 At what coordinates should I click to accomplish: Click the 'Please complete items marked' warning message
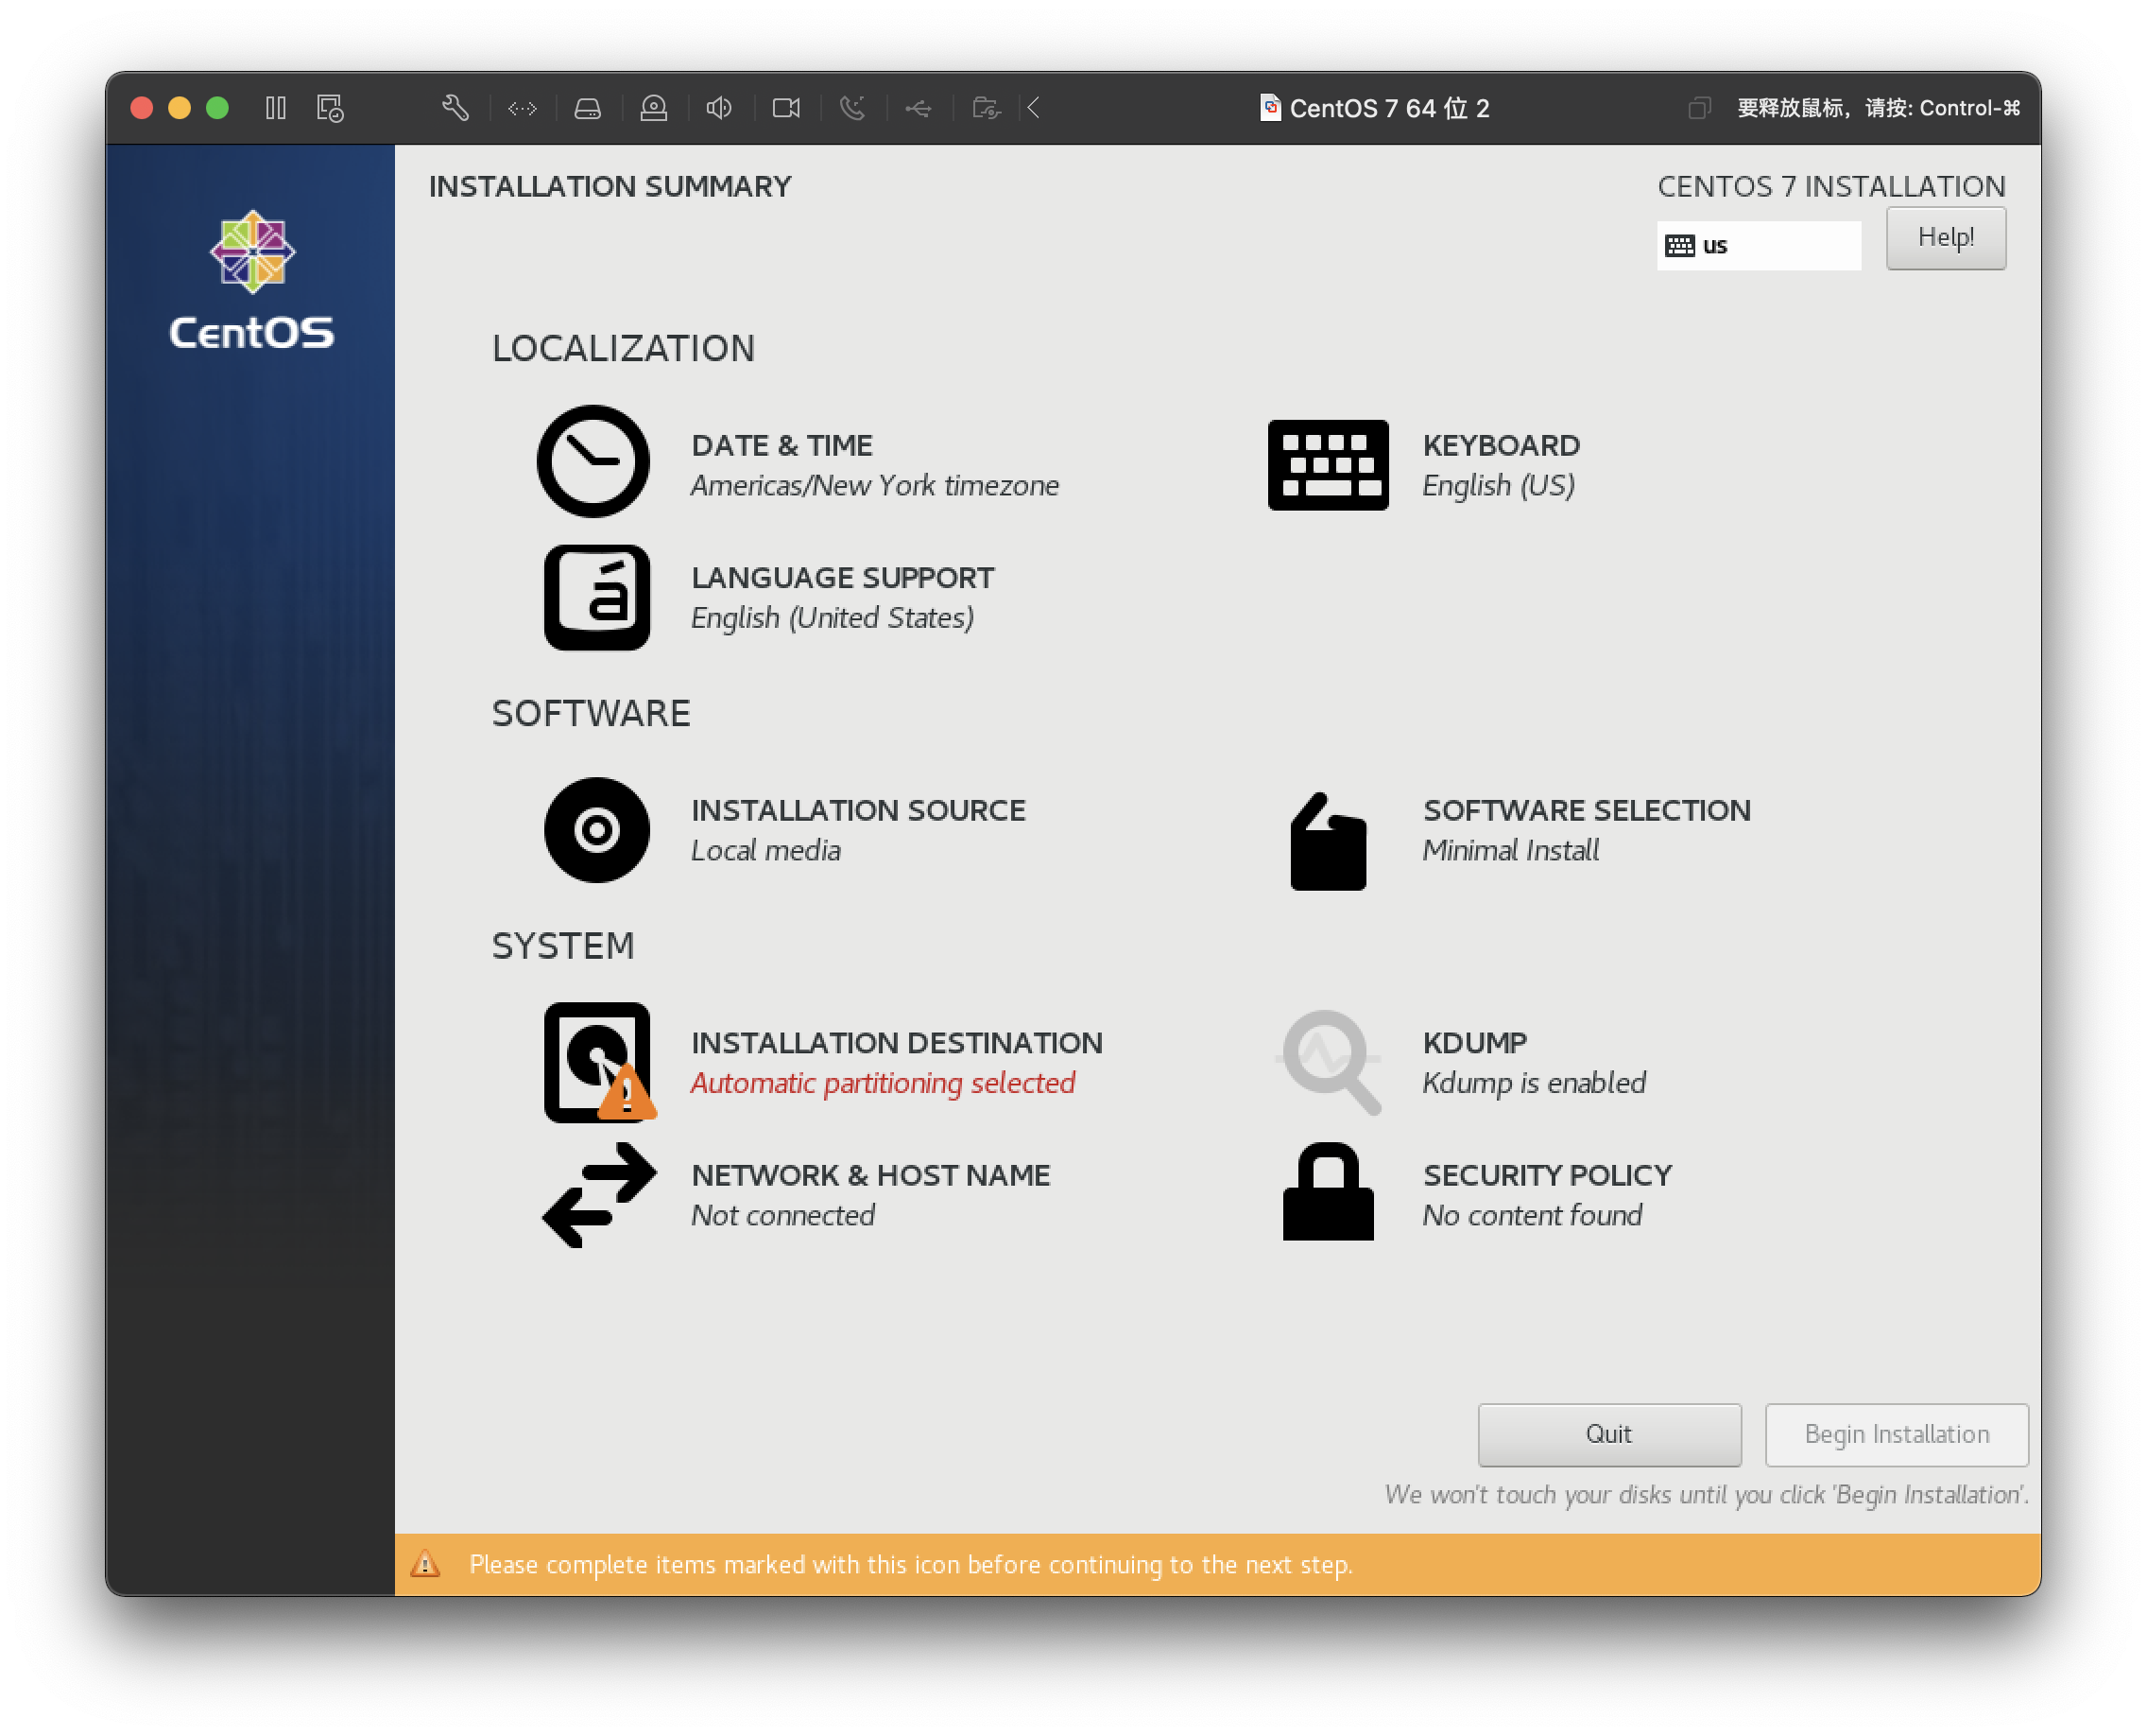[911, 1565]
